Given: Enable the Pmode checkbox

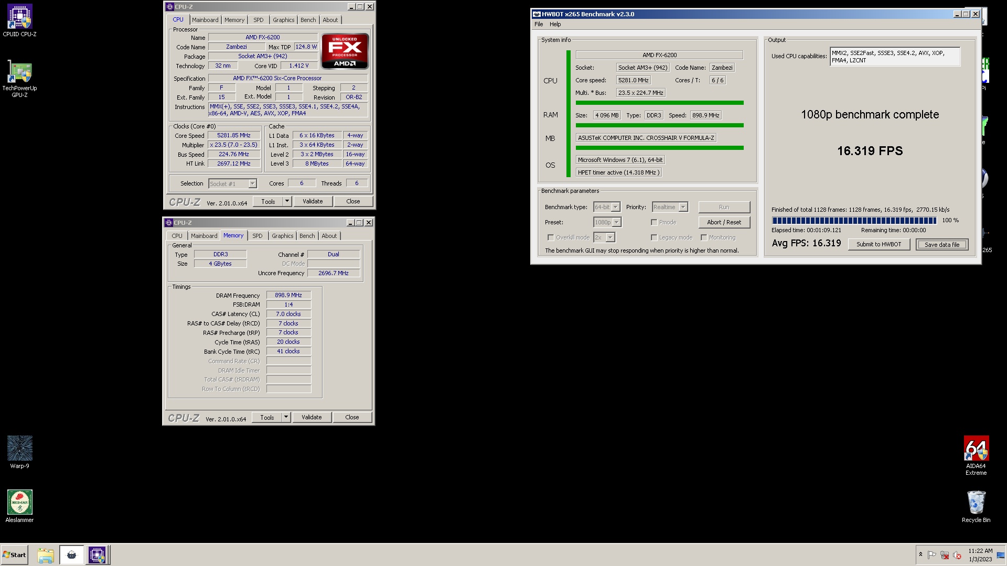Looking at the screenshot, I should tap(654, 222).
